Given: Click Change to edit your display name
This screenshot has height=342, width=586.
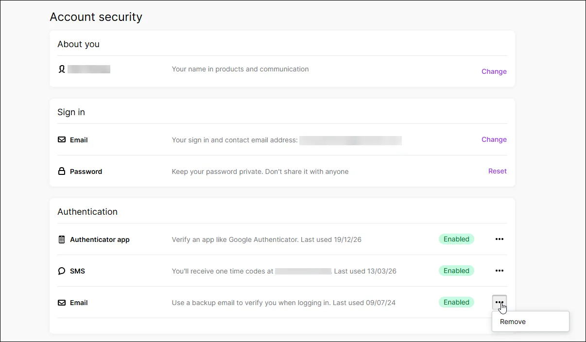Looking at the screenshot, I should (x=494, y=71).
